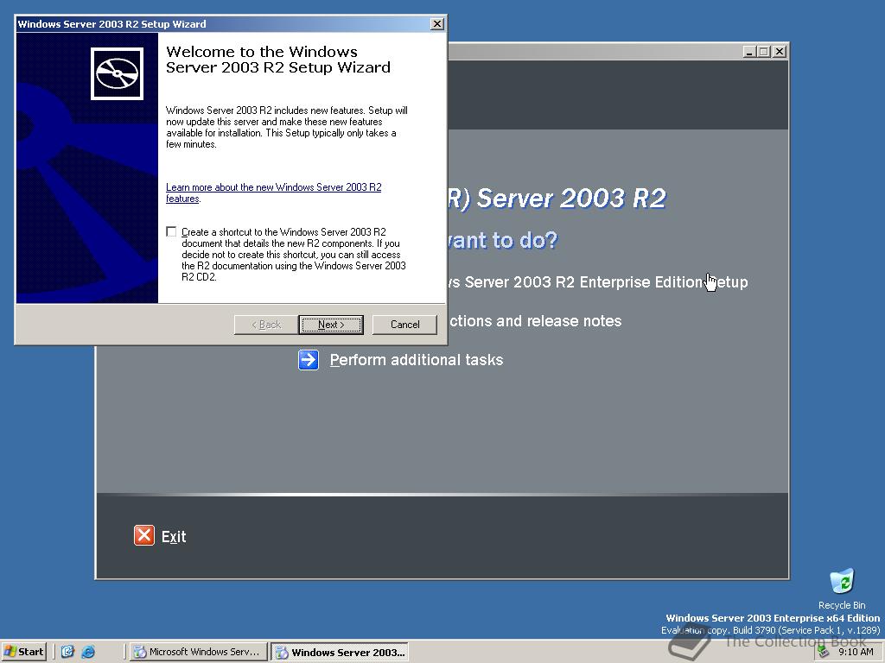Click the setup CD icon in the wizard
The width and height of the screenshot is (885, 663).
pos(117,73)
